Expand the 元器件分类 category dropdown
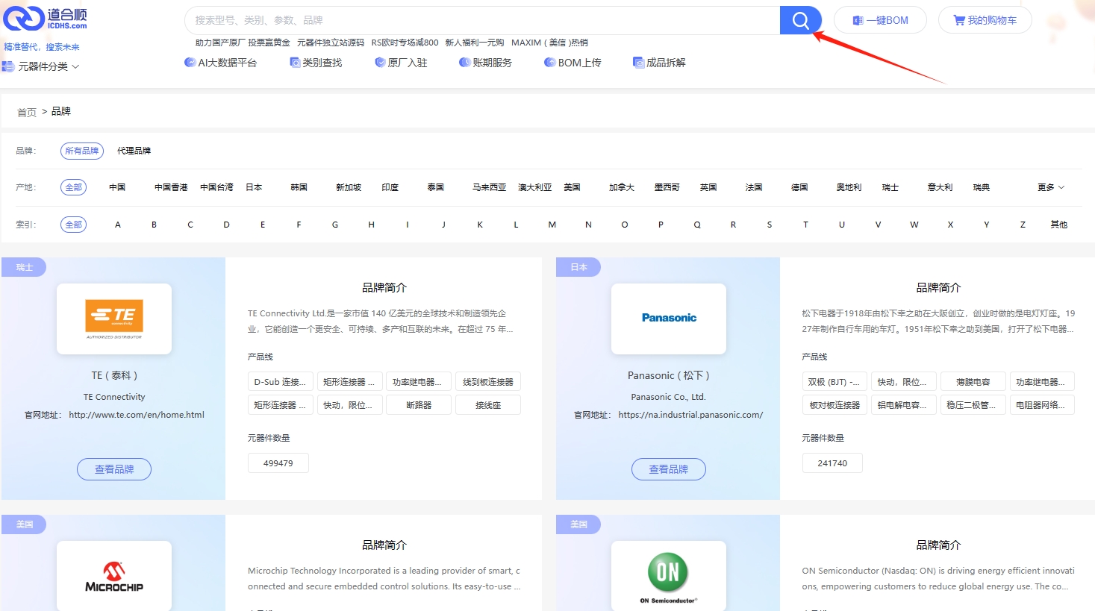This screenshot has width=1095, height=611. [x=41, y=66]
